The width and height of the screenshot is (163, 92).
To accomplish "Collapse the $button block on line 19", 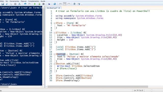I will tap(55, 54).
